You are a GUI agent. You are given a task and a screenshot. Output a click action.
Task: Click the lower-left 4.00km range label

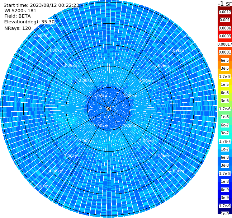(56, 171)
